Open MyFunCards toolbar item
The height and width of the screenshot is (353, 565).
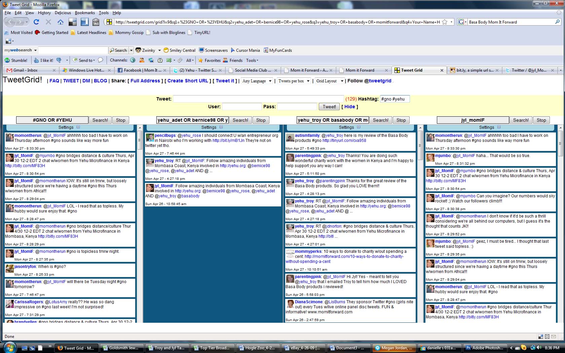(278, 50)
